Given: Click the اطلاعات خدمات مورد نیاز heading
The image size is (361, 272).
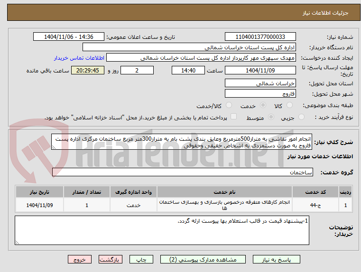Looking at the screenshot, I should 320,156.
